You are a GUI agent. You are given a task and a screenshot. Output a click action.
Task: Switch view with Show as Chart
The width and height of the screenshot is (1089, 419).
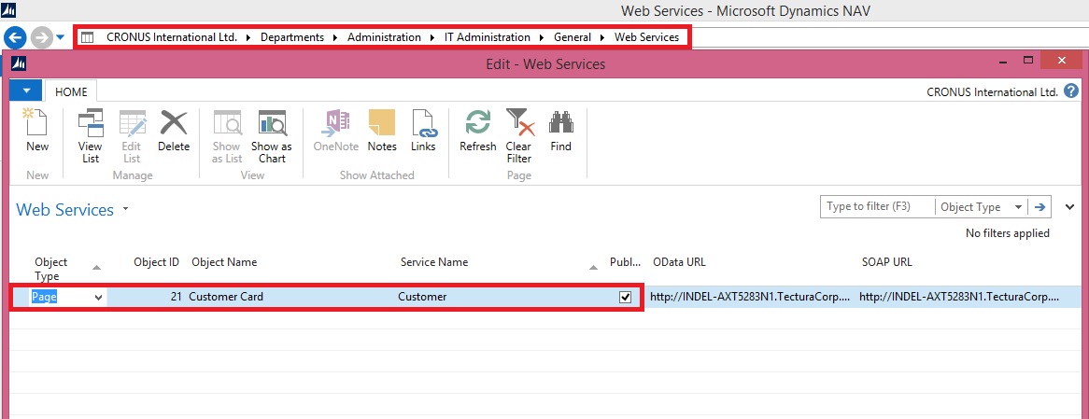pos(272,136)
